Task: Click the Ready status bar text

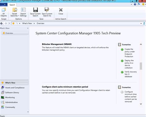Action: 2,116
